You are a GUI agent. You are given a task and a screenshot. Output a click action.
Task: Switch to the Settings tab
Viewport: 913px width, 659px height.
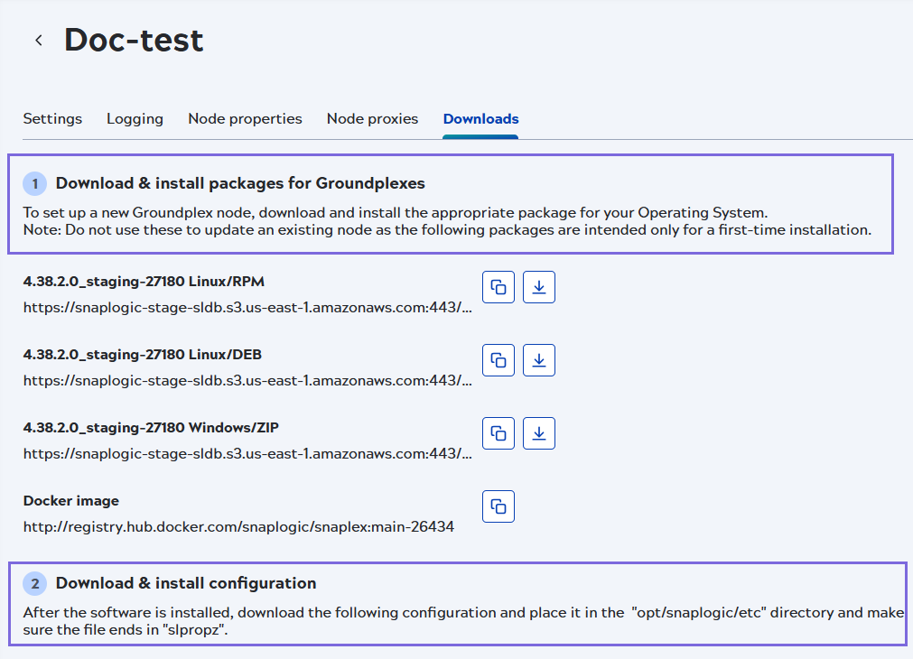pos(52,119)
